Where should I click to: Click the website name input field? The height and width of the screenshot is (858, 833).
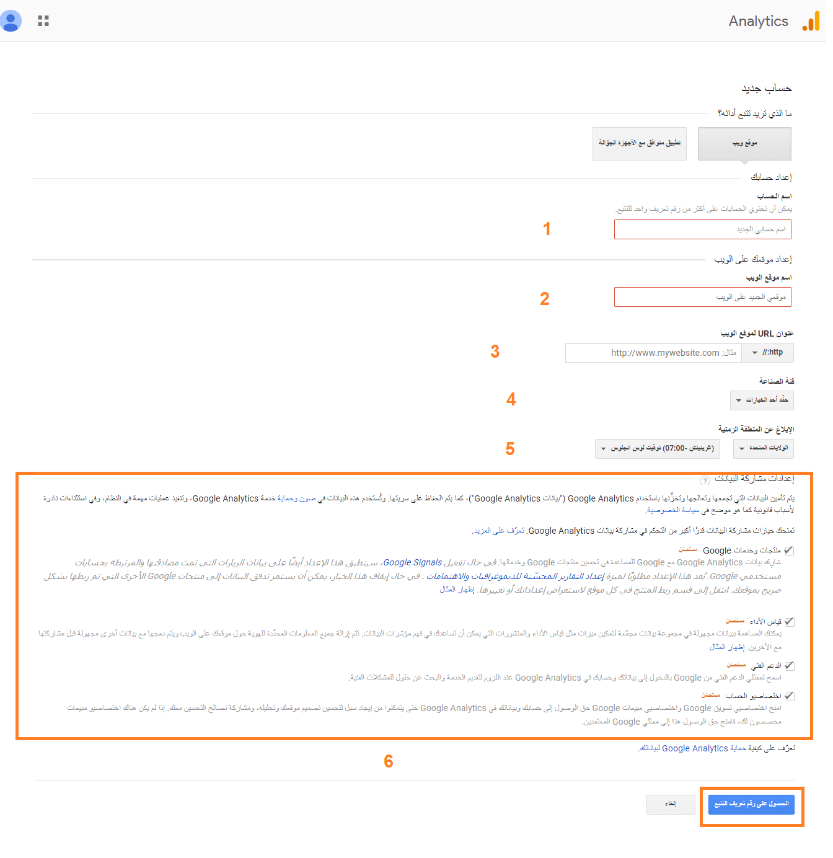click(703, 297)
